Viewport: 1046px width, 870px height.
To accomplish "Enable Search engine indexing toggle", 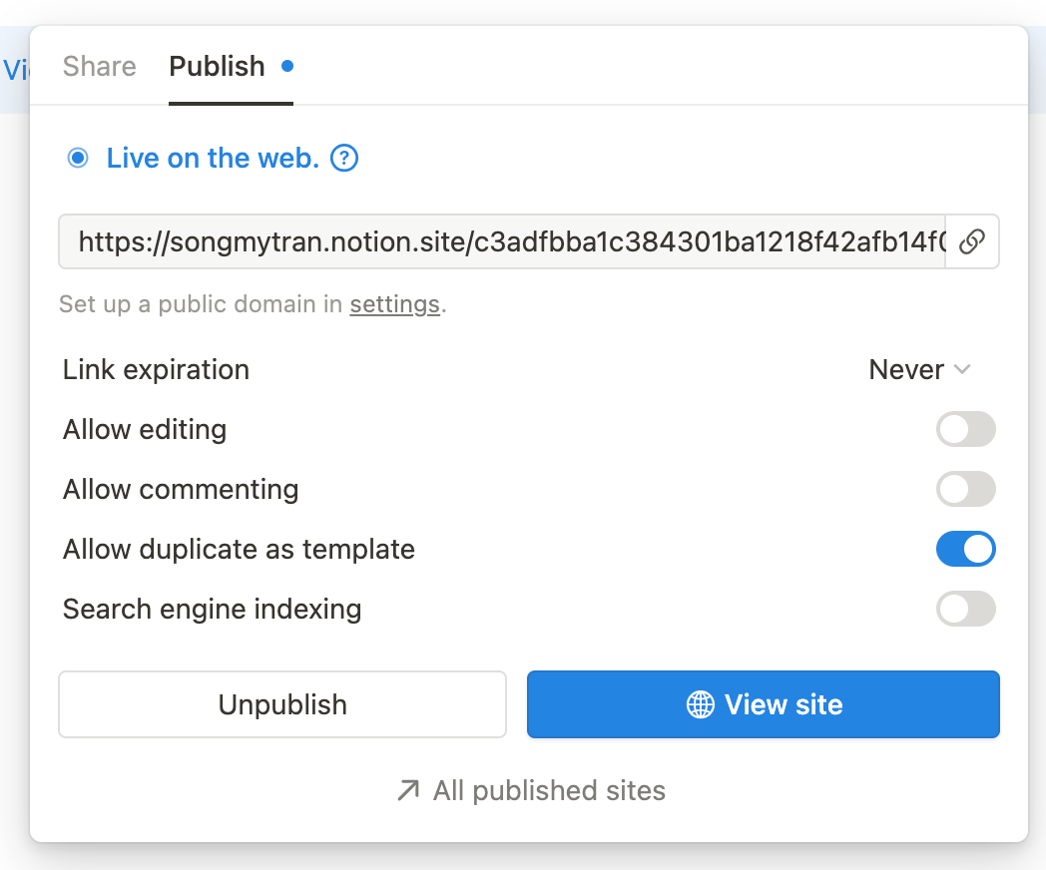I will (x=965, y=609).
